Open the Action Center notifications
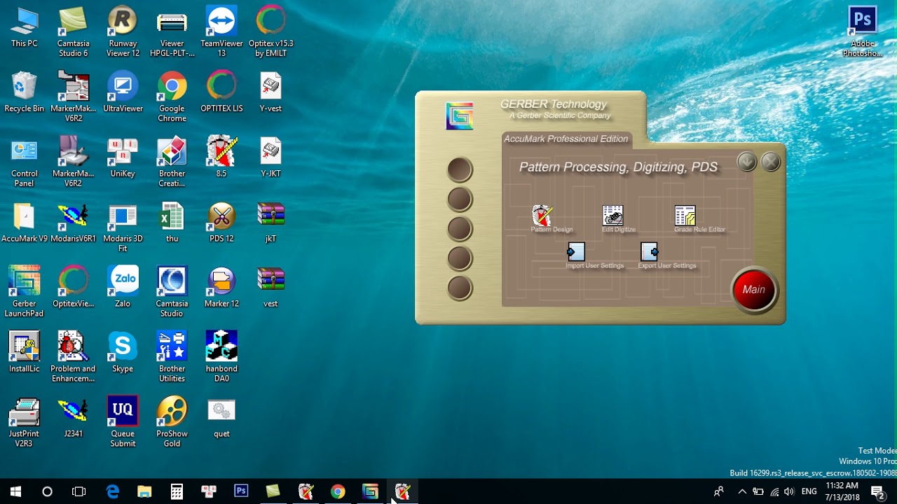The image size is (897, 504). coord(878,491)
